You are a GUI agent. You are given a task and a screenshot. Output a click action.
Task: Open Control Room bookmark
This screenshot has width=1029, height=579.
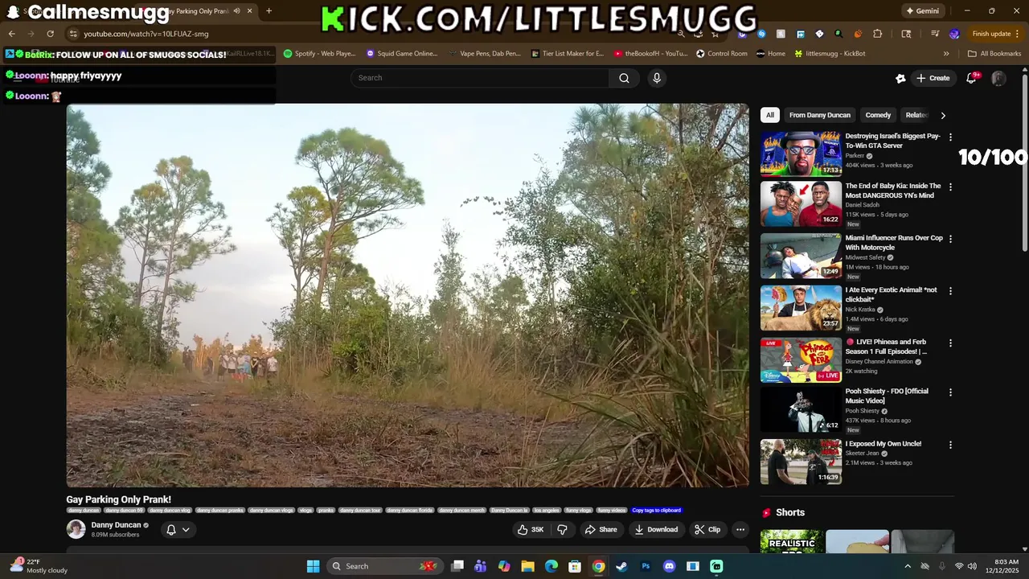tap(722, 54)
